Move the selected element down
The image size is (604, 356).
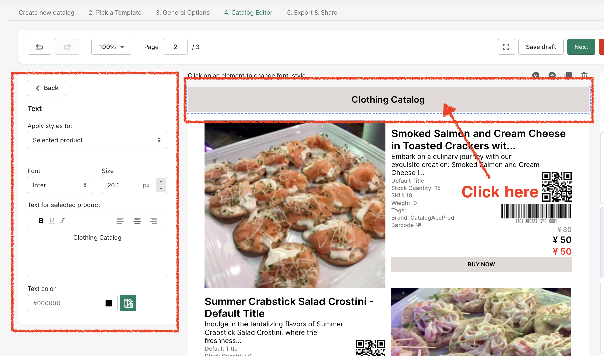tap(536, 75)
